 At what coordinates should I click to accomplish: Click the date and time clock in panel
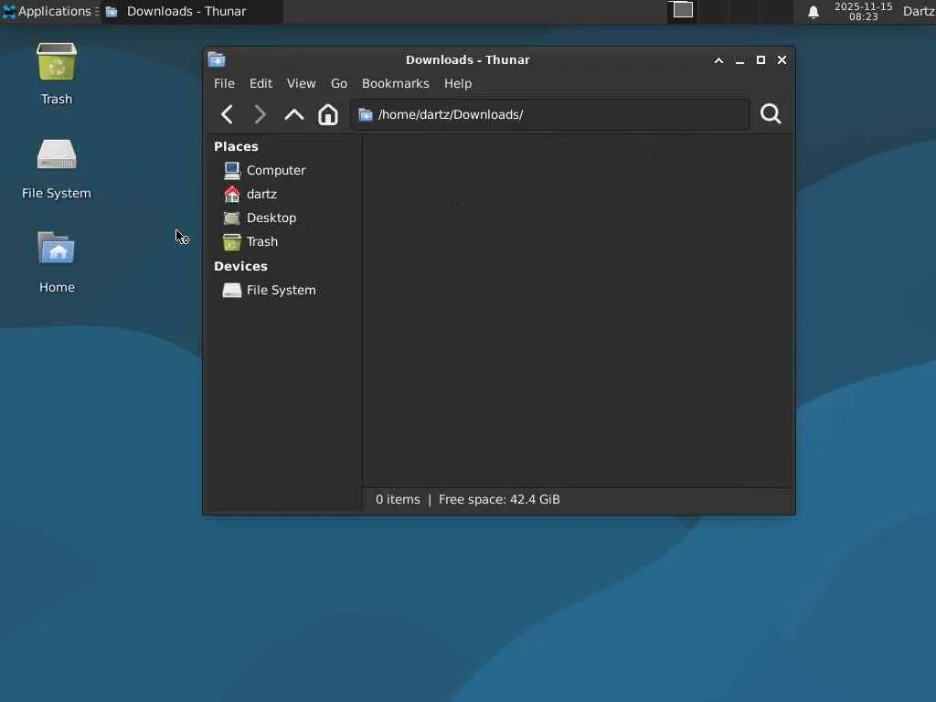pos(863,11)
